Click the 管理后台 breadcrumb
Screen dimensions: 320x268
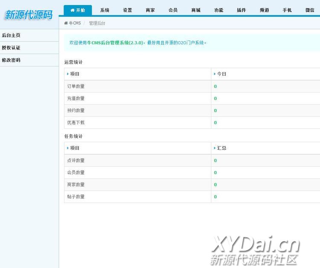(97, 23)
